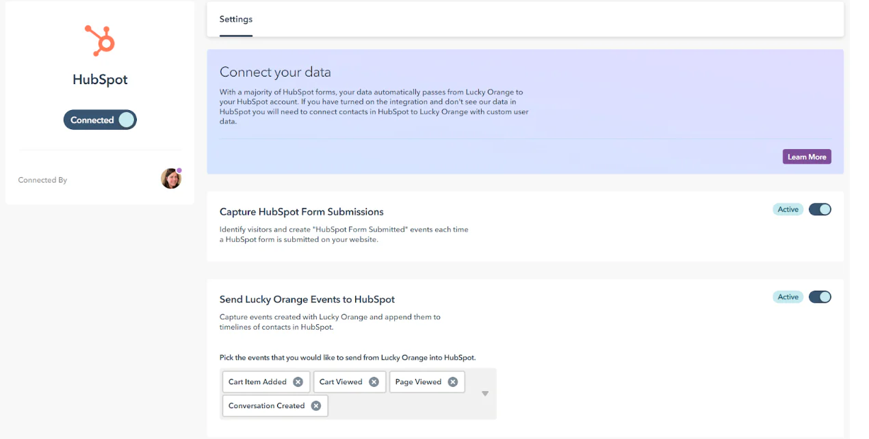This screenshot has height=439, width=869.
Task: Click the purple status dot on the avatar
Action: tap(179, 170)
